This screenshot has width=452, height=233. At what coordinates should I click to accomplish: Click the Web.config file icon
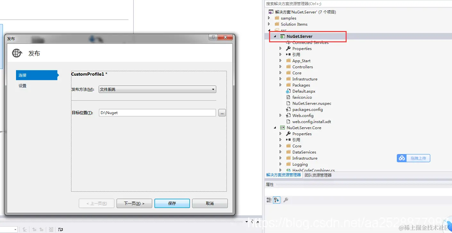point(288,116)
